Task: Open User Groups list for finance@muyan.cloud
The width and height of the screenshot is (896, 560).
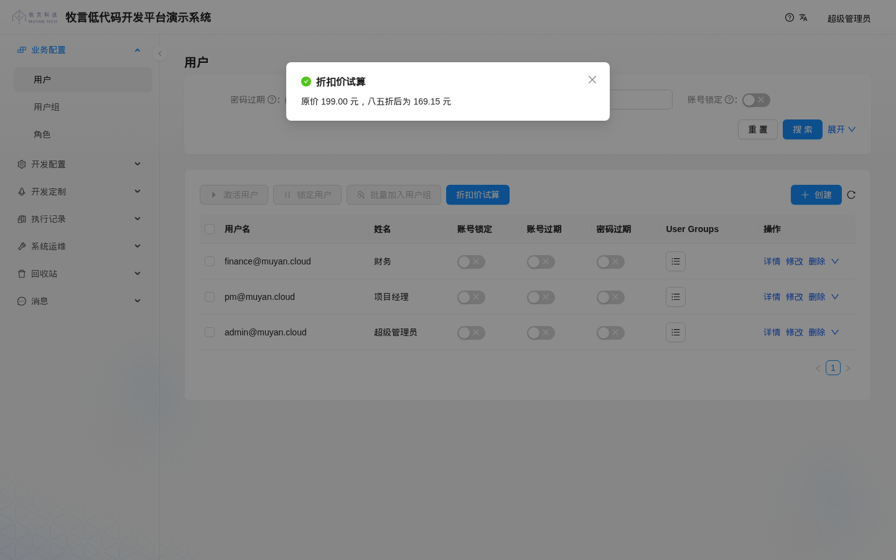Action: coord(676,261)
